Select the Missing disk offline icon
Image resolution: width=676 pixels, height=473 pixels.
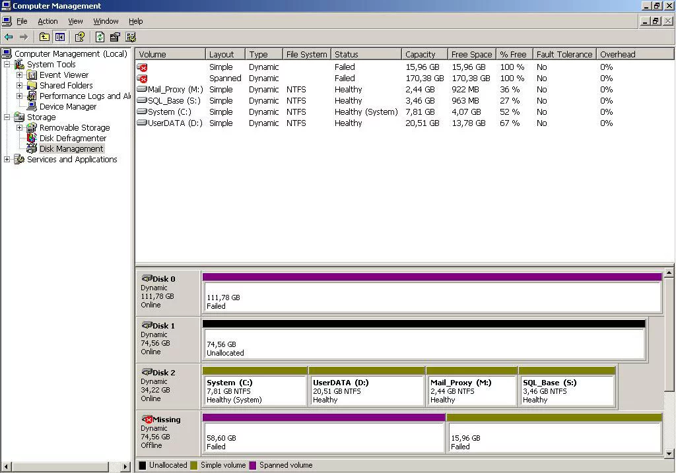(x=147, y=420)
